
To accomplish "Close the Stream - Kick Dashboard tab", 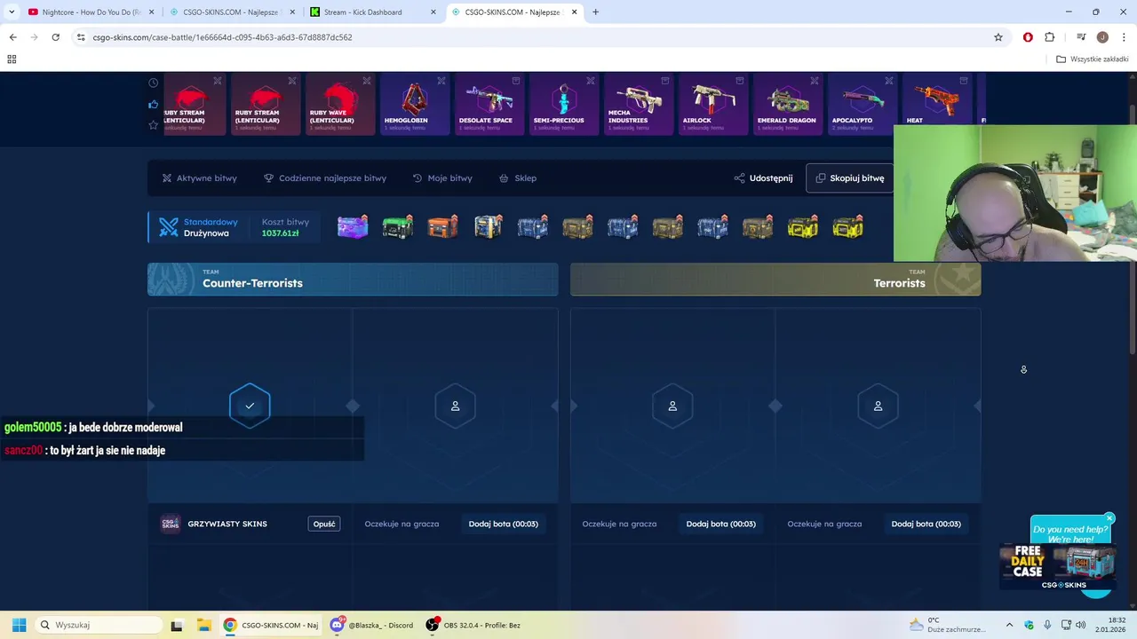I will pos(433,12).
